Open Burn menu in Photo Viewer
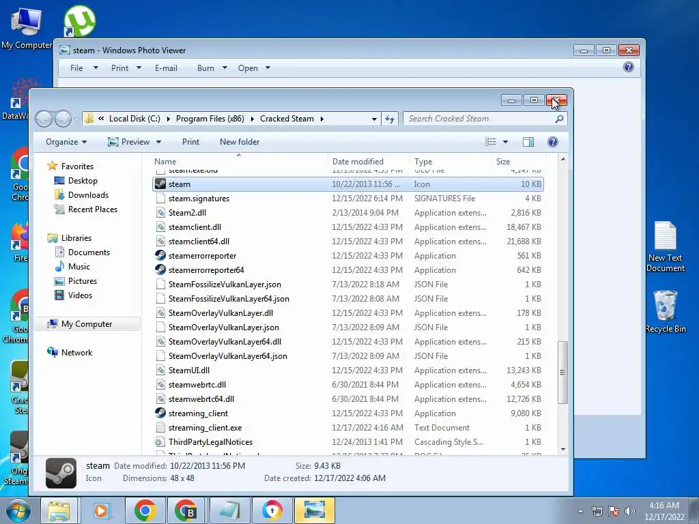This screenshot has height=524, width=699. click(x=212, y=68)
